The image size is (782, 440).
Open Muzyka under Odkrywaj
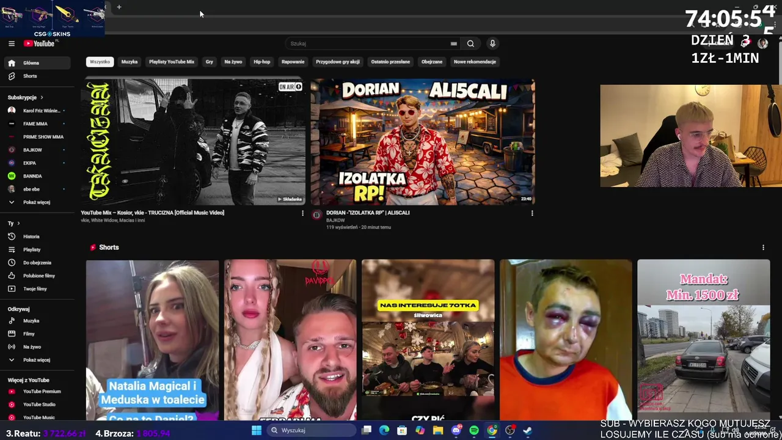click(x=38, y=321)
